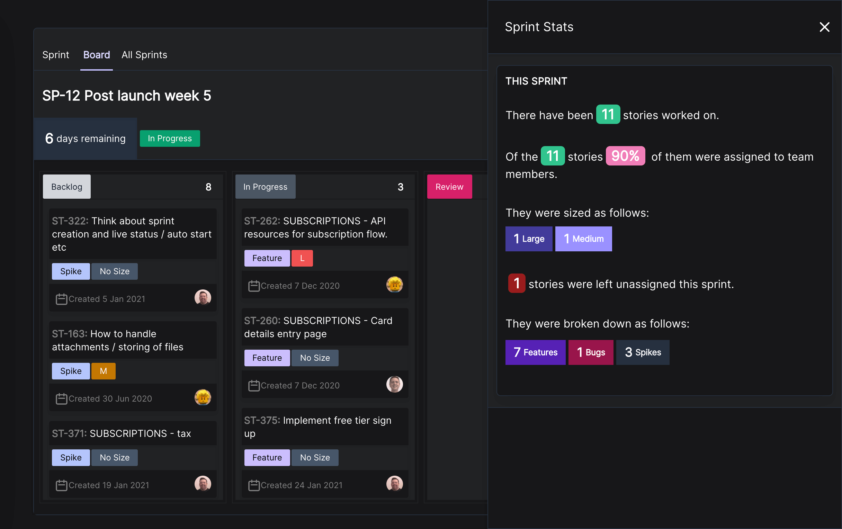Image resolution: width=842 pixels, height=529 pixels.
Task: Click the Backlog column header label
Action: tap(67, 187)
